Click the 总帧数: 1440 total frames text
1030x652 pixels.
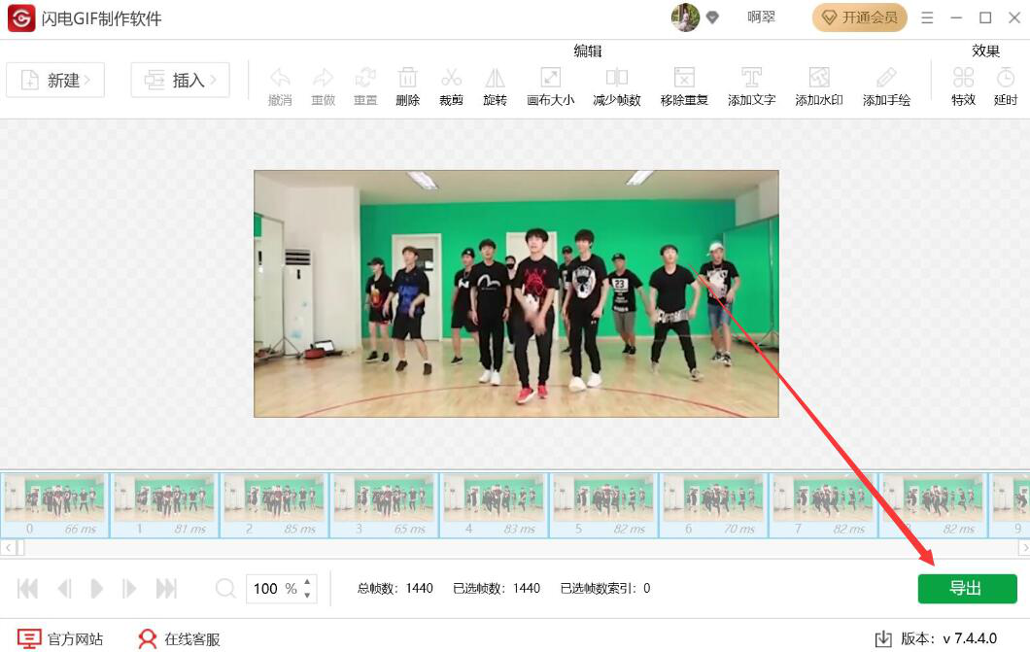tap(395, 588)
